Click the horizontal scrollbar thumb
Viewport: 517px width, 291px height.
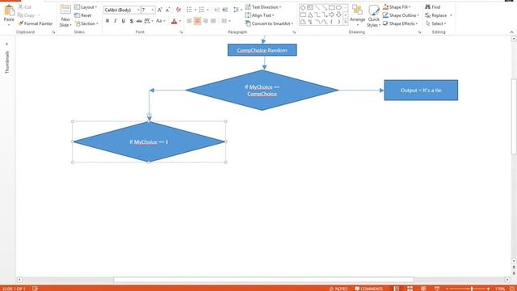coord(263,280)
